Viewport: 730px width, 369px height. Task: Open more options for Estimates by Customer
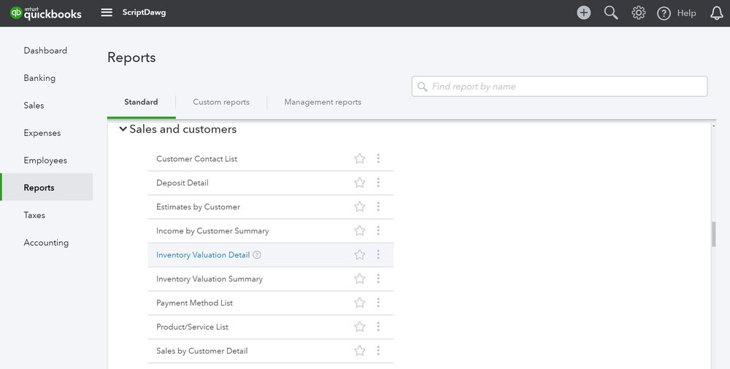[x=378, y=206]
